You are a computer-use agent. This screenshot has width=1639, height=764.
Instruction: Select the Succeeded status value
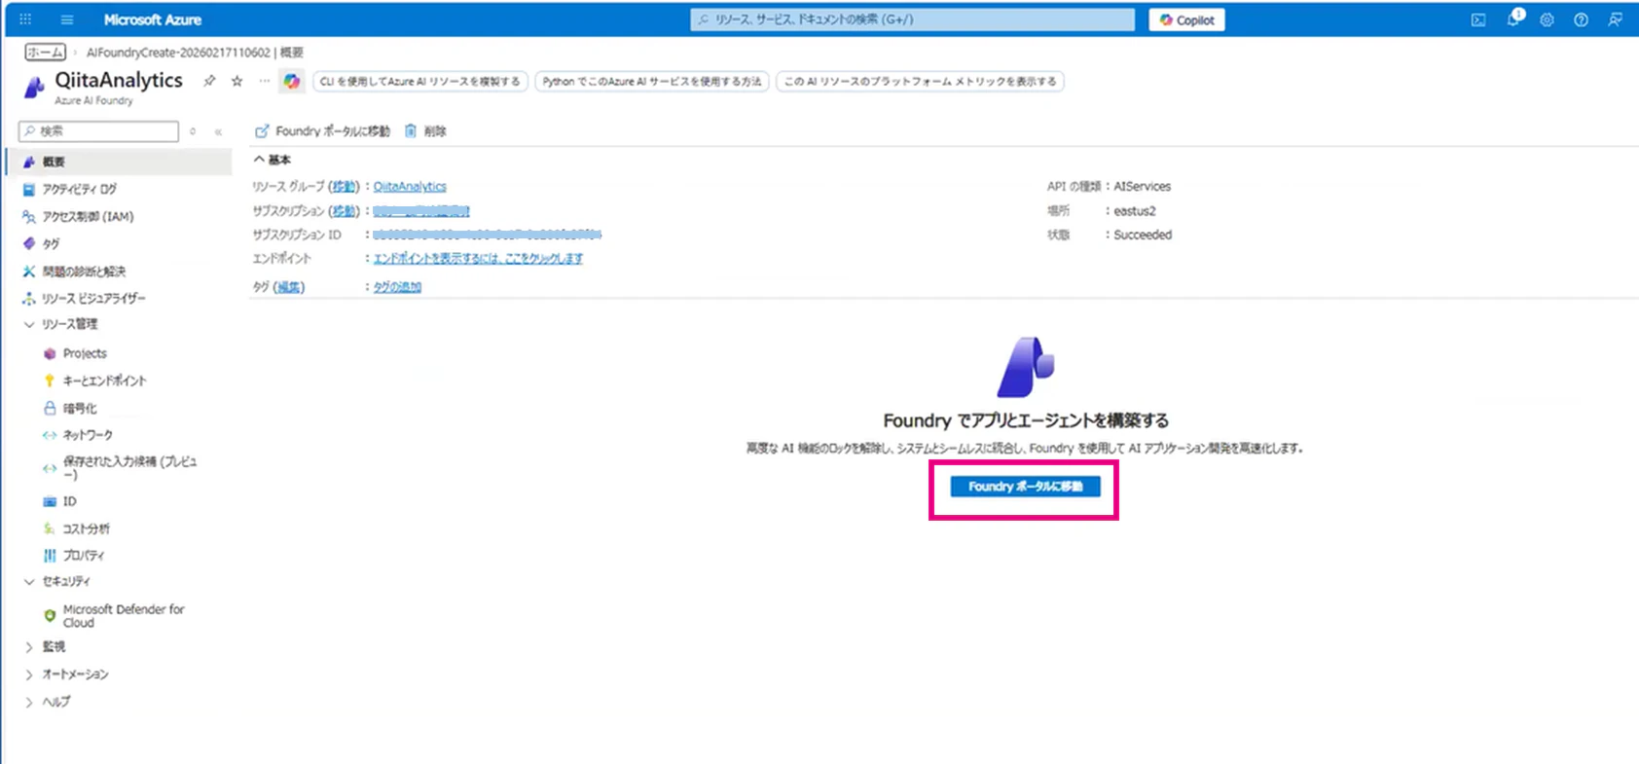click(x=1143, y=235)
